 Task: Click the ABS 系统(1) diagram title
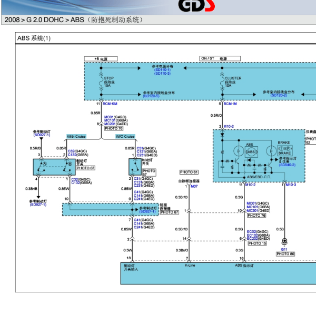pos(34,38)
